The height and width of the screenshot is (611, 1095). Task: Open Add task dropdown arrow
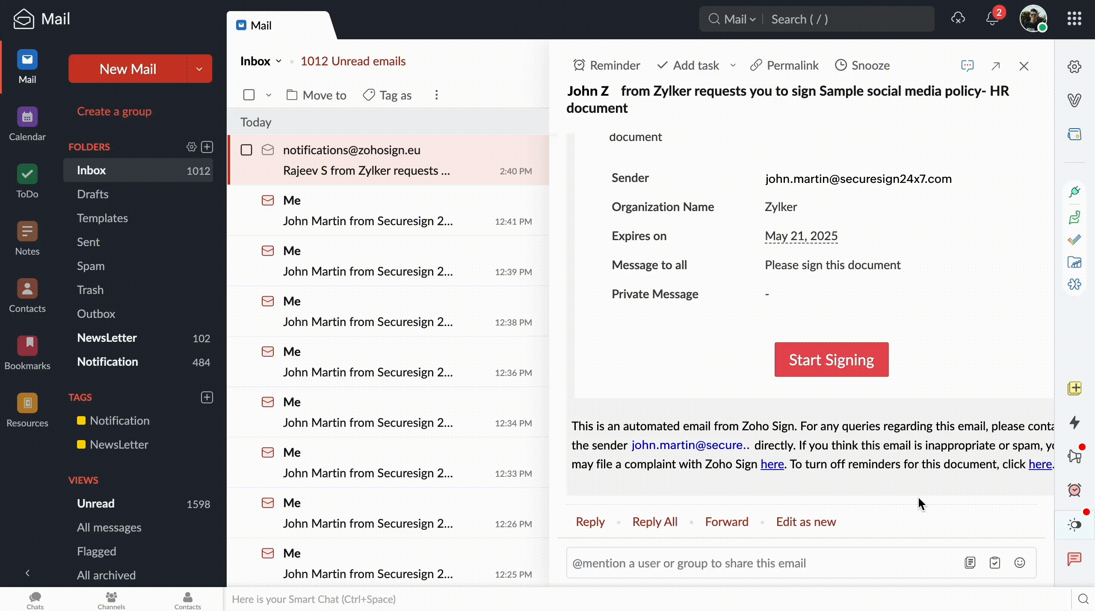tap(733, 65)
